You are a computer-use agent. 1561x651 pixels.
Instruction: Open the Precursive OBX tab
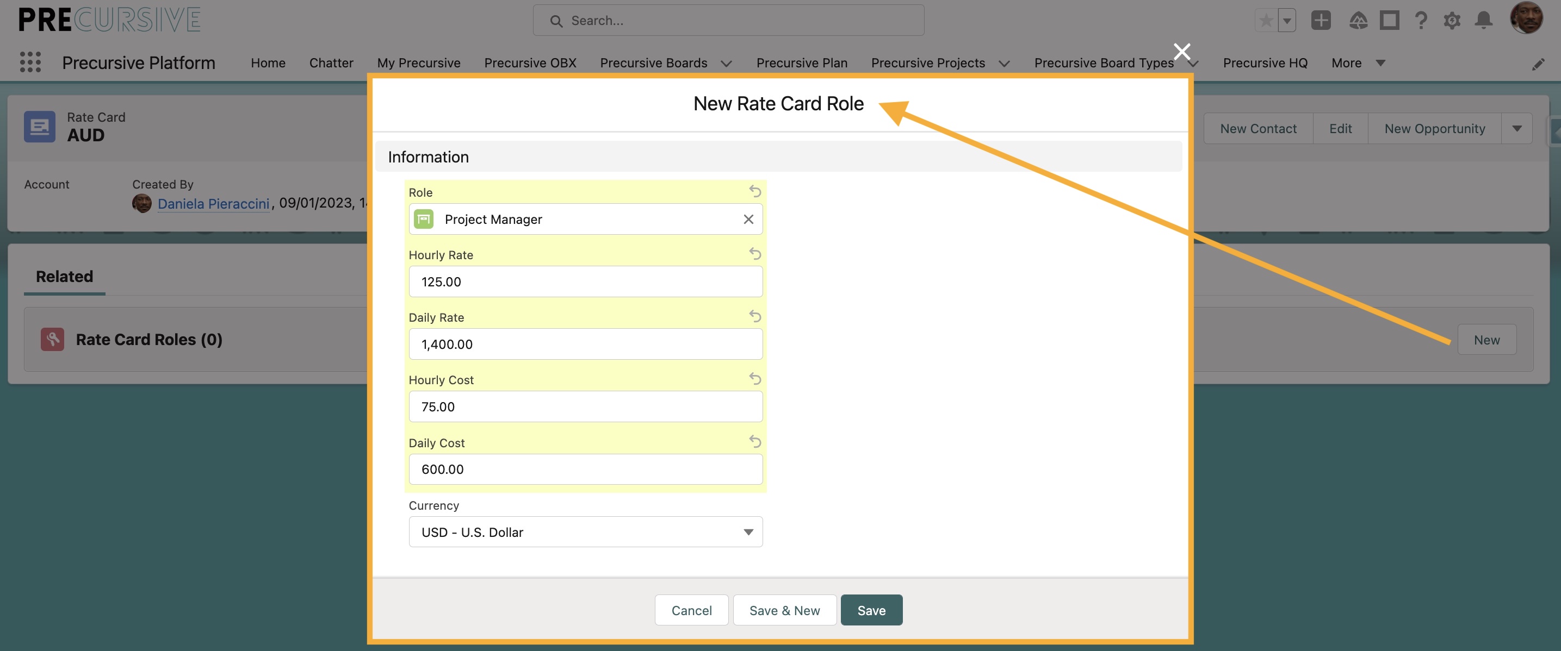(x=530, y=63)
